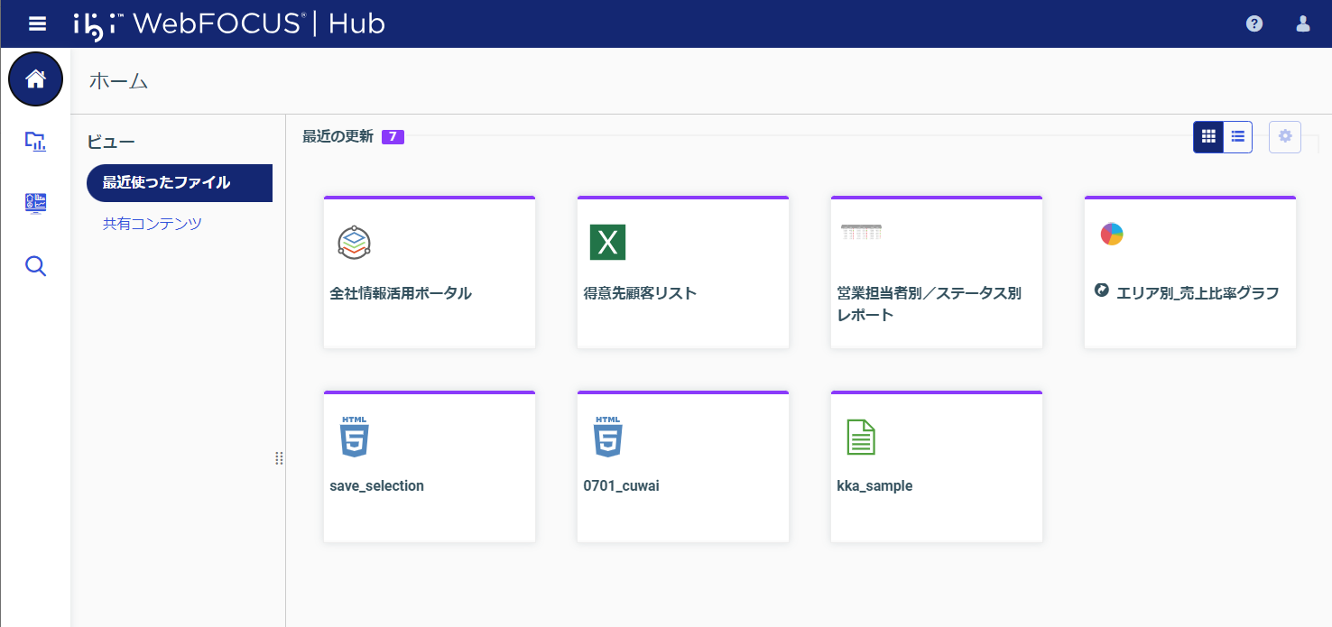Open the content folder explorer icon

(x=35, y=142)
